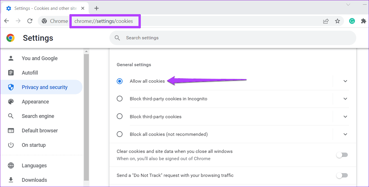Enable clearing cookies when closing all windows
Screen dimensions: 369x187
pos(342,155)
